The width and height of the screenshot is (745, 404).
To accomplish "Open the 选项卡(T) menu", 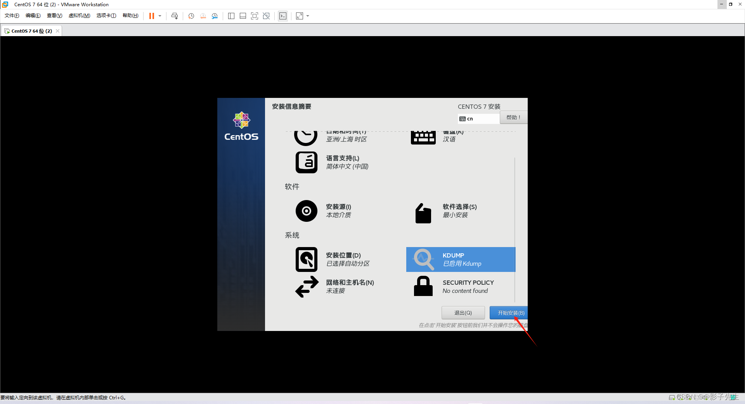I will tap(106, 16).
